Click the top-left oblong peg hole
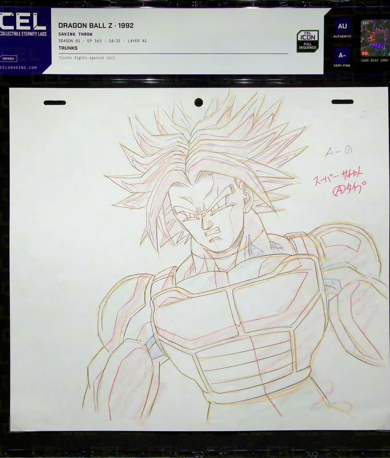 coord(54,103)
